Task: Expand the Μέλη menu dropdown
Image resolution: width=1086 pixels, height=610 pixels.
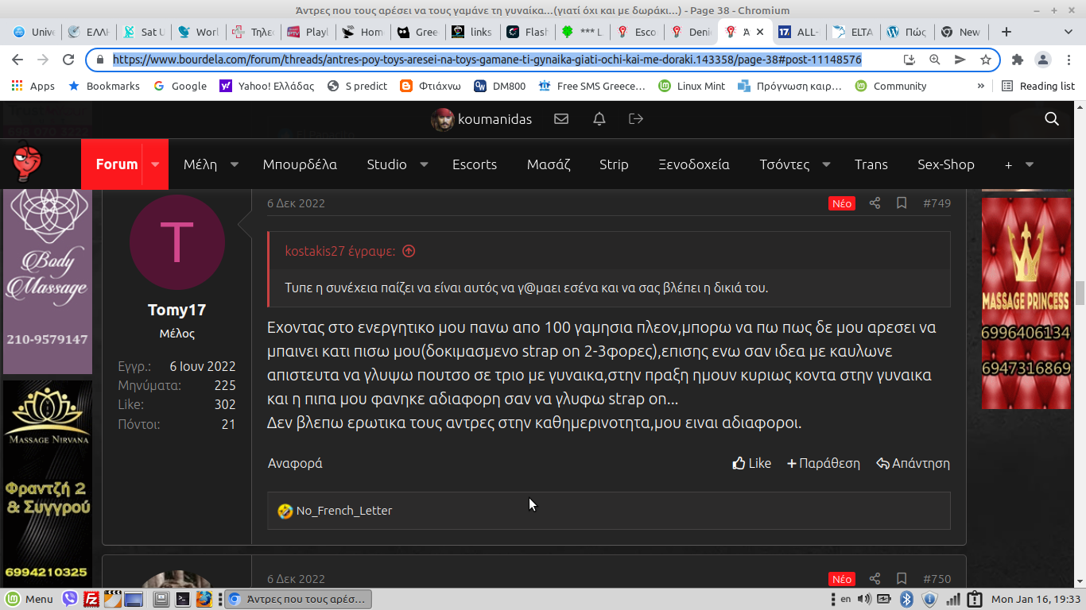Action: click(x=235, y=164)
